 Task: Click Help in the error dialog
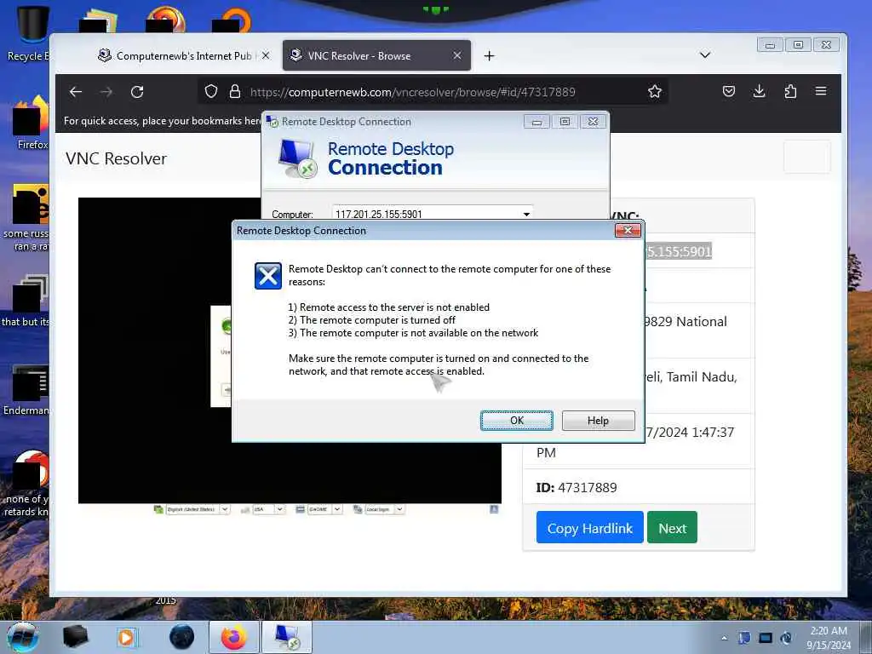598,421
